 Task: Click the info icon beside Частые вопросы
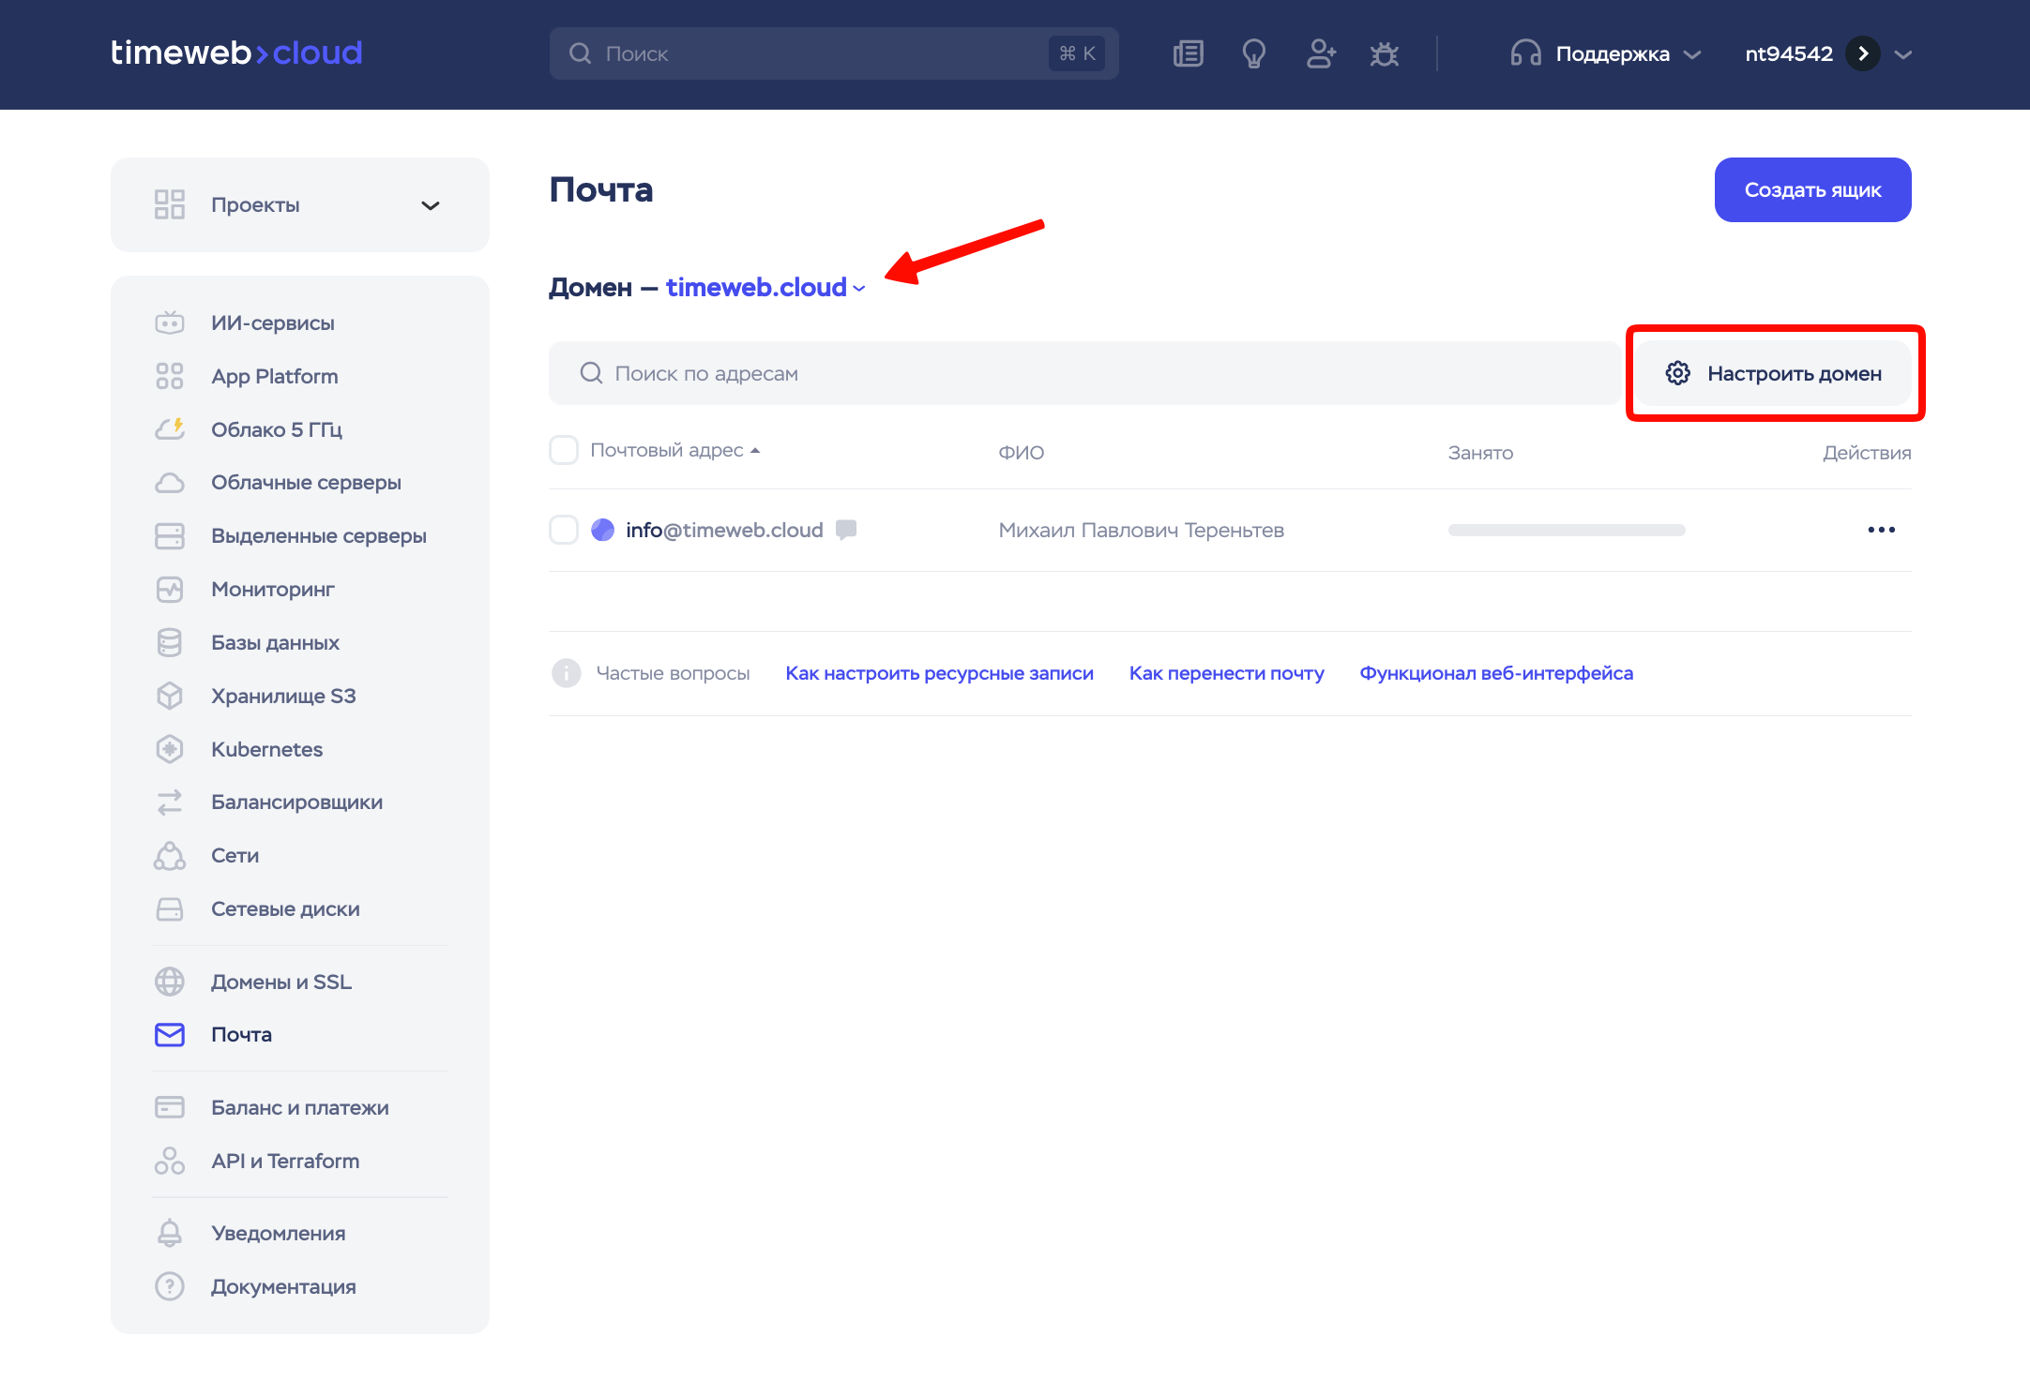(567, 673)
